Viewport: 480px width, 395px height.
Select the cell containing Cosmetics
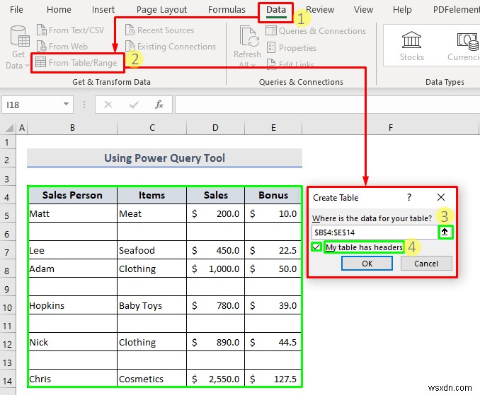point(152,379)
